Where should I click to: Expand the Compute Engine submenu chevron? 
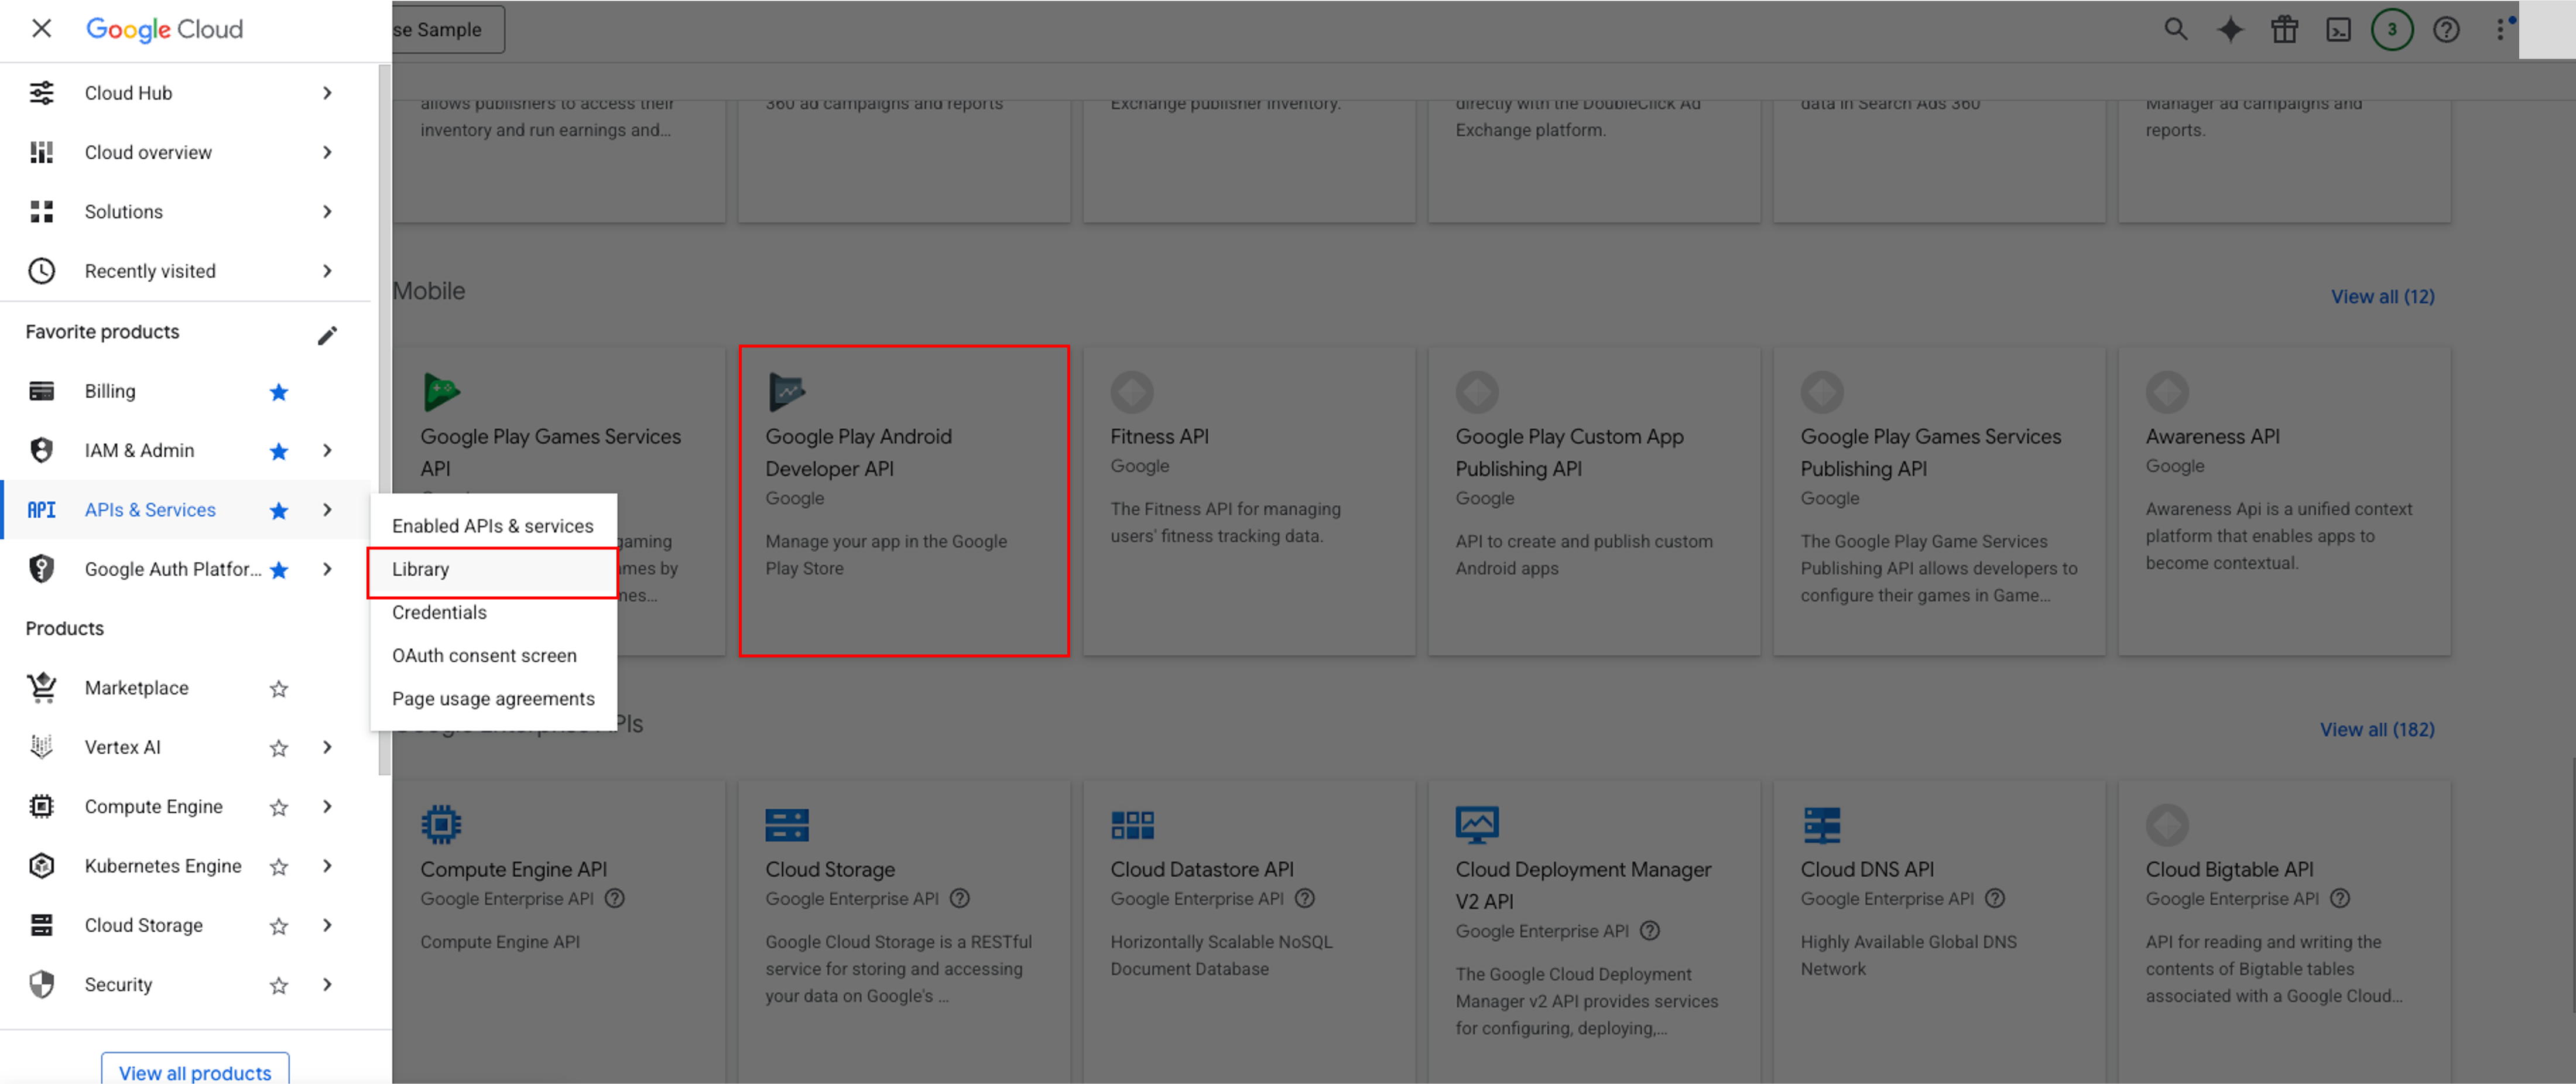pos(327,806)
